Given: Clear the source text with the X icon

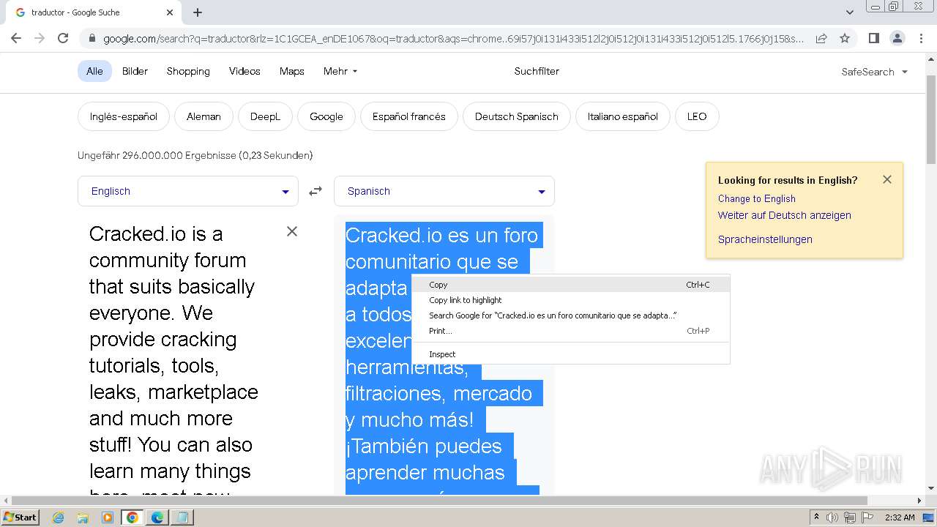Looking at the screenshot, I should [291, 231].
